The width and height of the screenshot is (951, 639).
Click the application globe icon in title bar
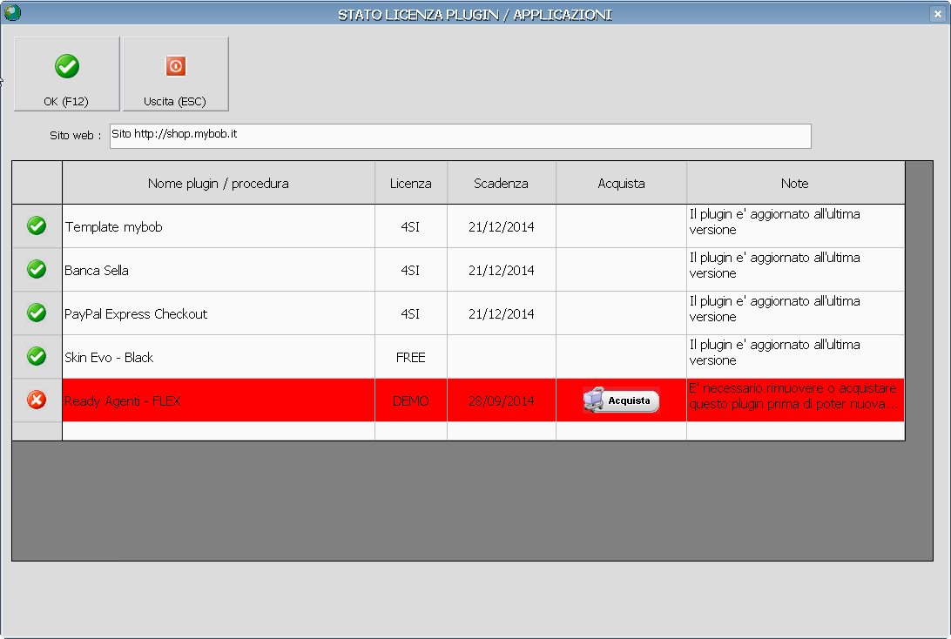12,12
